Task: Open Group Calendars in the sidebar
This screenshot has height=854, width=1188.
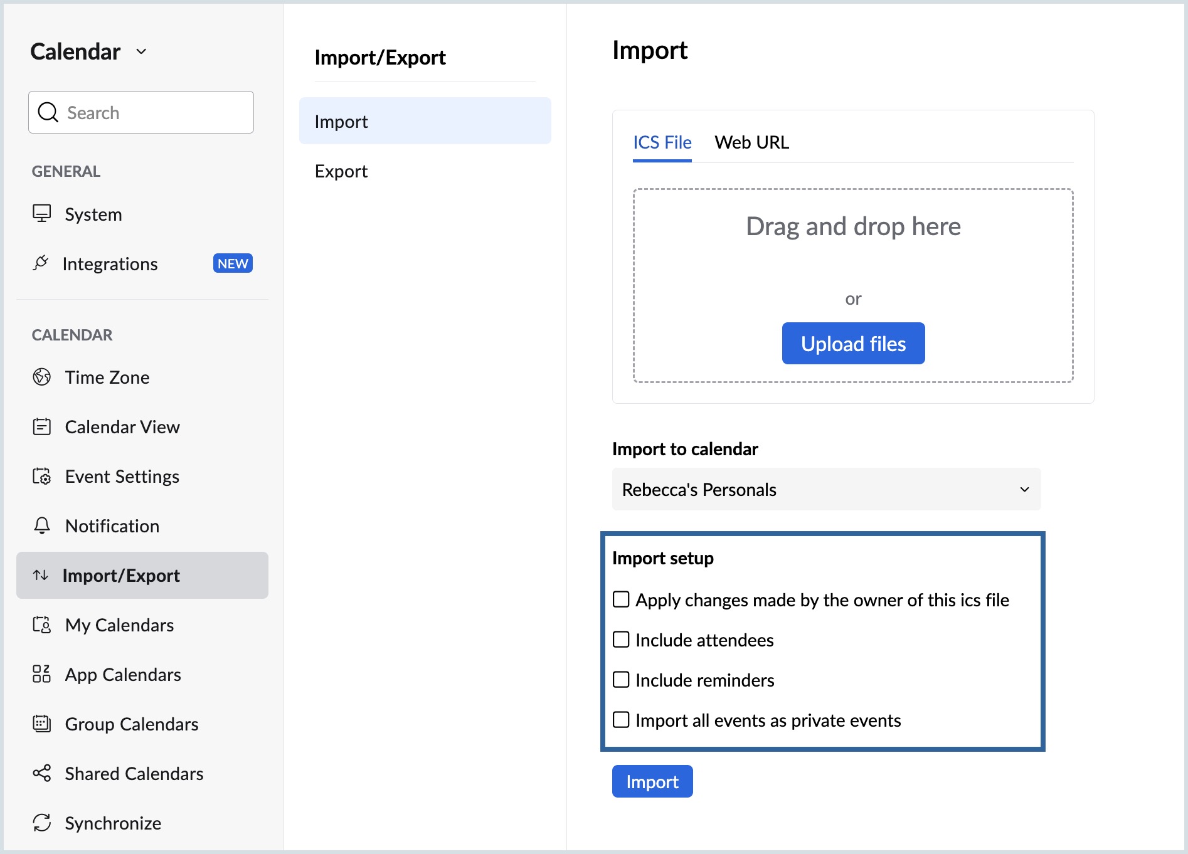Action: 132,724
